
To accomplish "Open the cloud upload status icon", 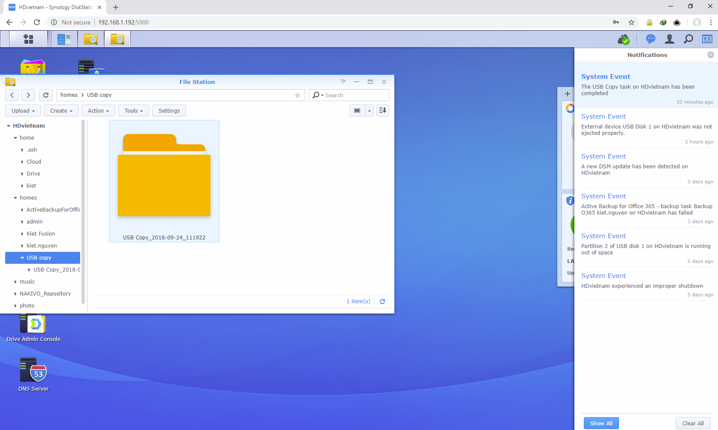I will coord(624,39).
